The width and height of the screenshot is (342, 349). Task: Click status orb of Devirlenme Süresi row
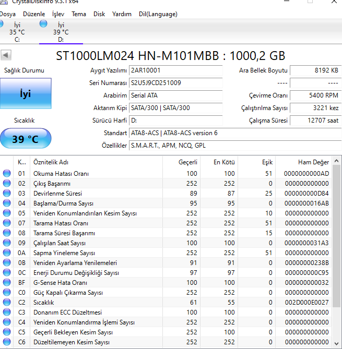(x=7, y=194)
